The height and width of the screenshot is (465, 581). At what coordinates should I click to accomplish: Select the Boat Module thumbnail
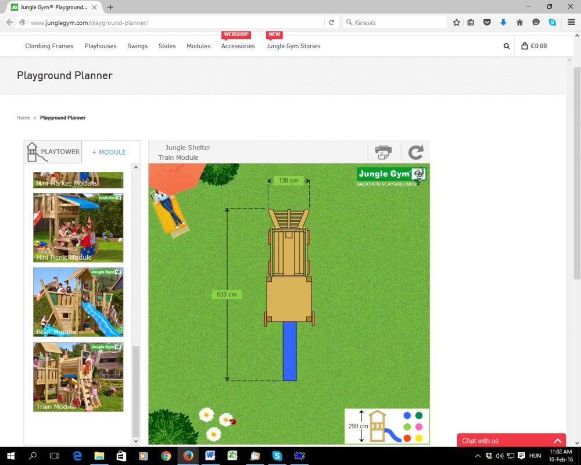[x=78, y=302]
